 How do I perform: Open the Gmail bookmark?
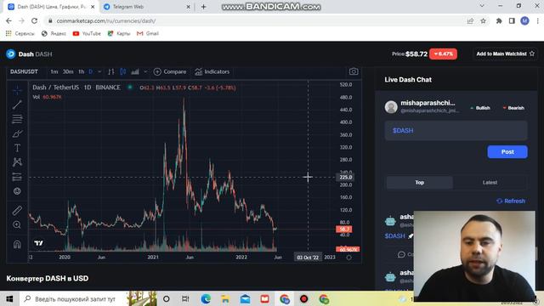click(148, 34)
